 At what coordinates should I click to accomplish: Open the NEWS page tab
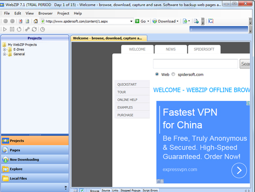coord(171,49)
